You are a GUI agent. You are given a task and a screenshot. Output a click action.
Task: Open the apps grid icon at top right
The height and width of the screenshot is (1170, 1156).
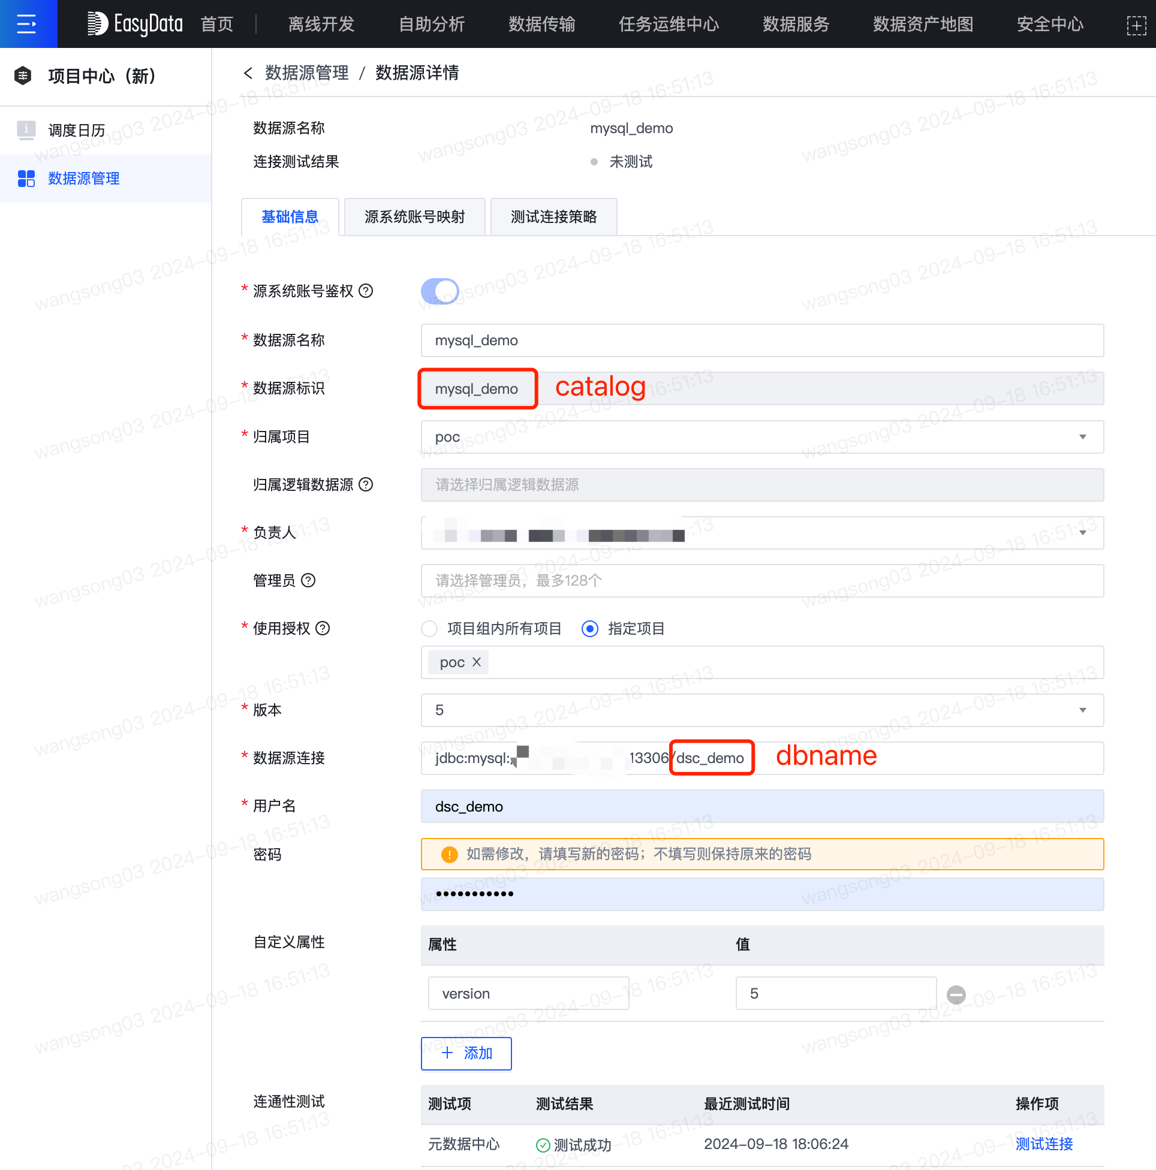[1137, 25]
